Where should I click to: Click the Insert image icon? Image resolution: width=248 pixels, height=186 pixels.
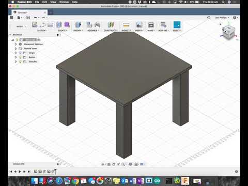pos(139,25)
